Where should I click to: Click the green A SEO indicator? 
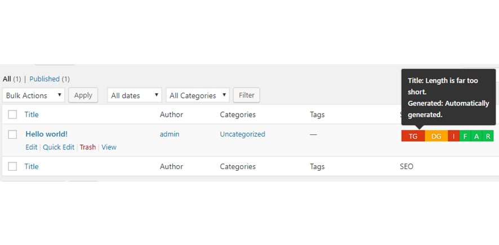click(476, 136)
